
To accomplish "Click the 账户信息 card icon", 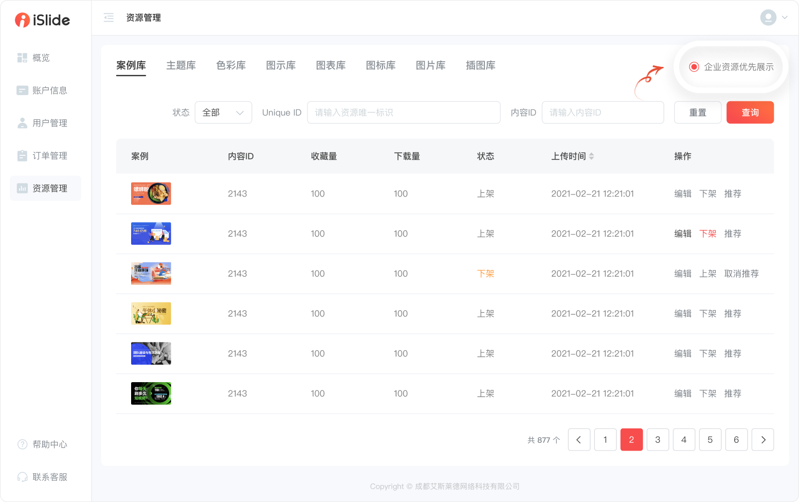I will (x=22, y=91).
